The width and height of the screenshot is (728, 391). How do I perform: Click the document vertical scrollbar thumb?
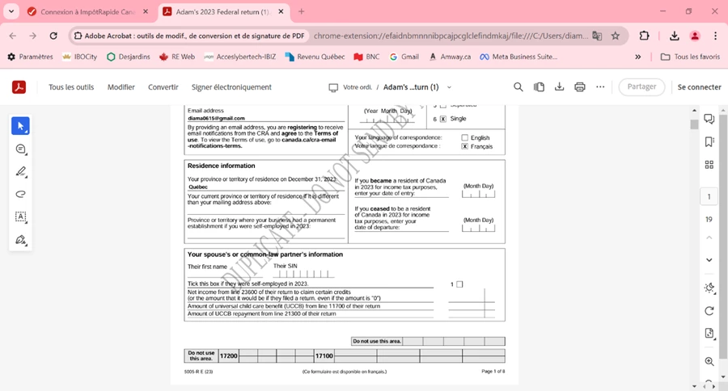[694, 124]
